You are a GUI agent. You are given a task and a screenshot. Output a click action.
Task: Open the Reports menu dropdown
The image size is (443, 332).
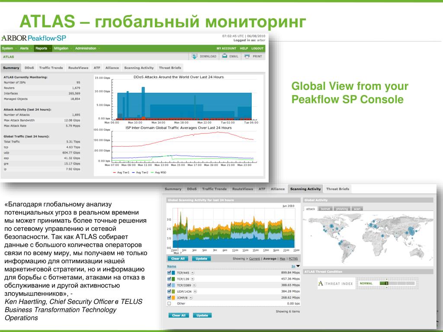click(43, 48)
